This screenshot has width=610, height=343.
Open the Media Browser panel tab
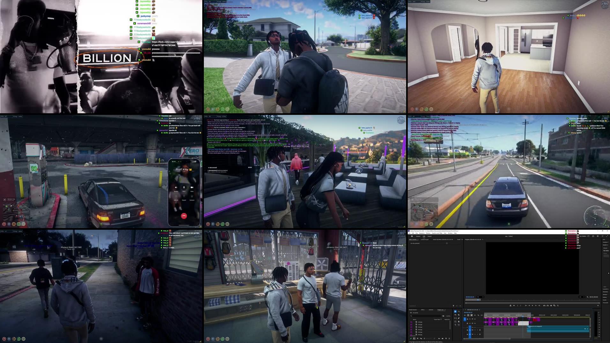413,310
